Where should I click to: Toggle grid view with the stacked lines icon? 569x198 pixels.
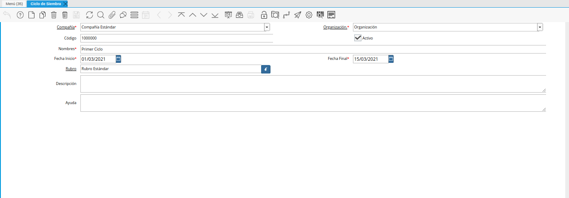pos(134,15)
